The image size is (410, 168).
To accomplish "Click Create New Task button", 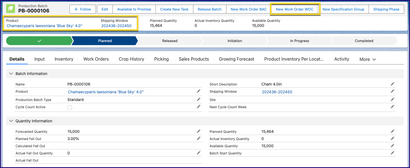I will tap(174, 9).
